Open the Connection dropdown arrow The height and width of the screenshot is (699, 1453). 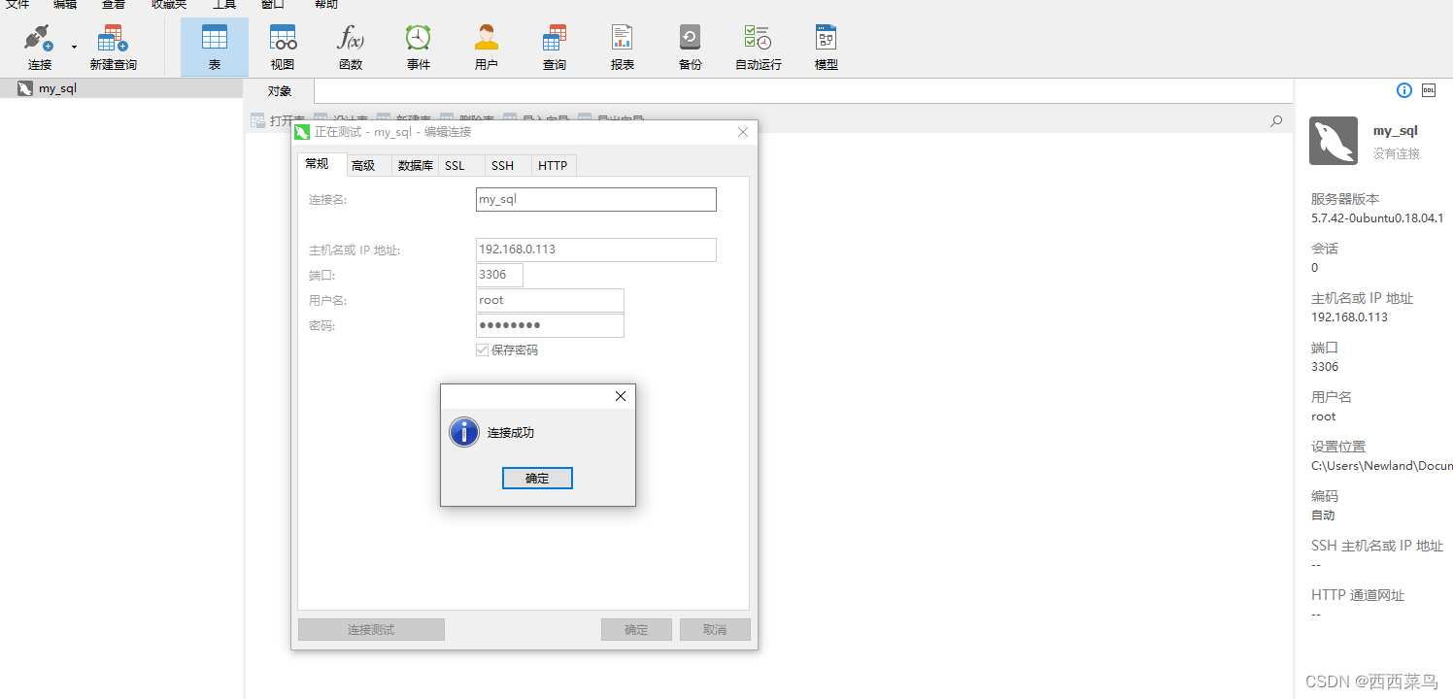click(x=74, y=47)
